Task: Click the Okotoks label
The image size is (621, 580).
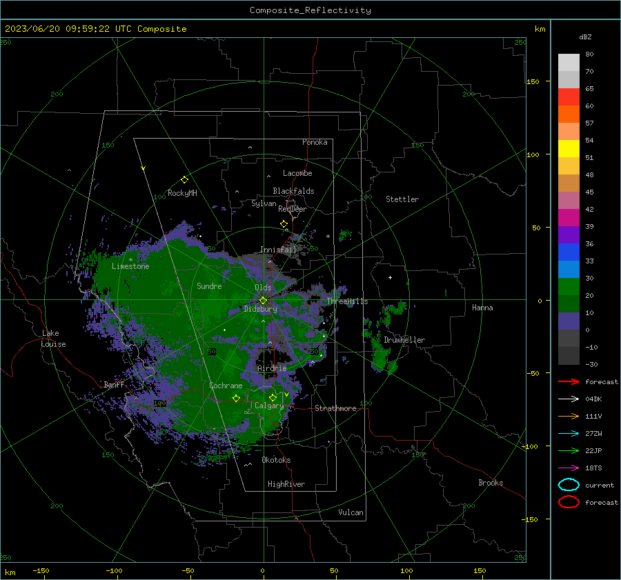Action: pyautogui.click(x=276, y=460)
